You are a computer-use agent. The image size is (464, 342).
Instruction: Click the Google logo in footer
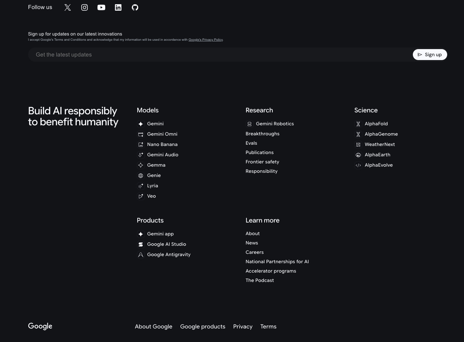(40, 326)
